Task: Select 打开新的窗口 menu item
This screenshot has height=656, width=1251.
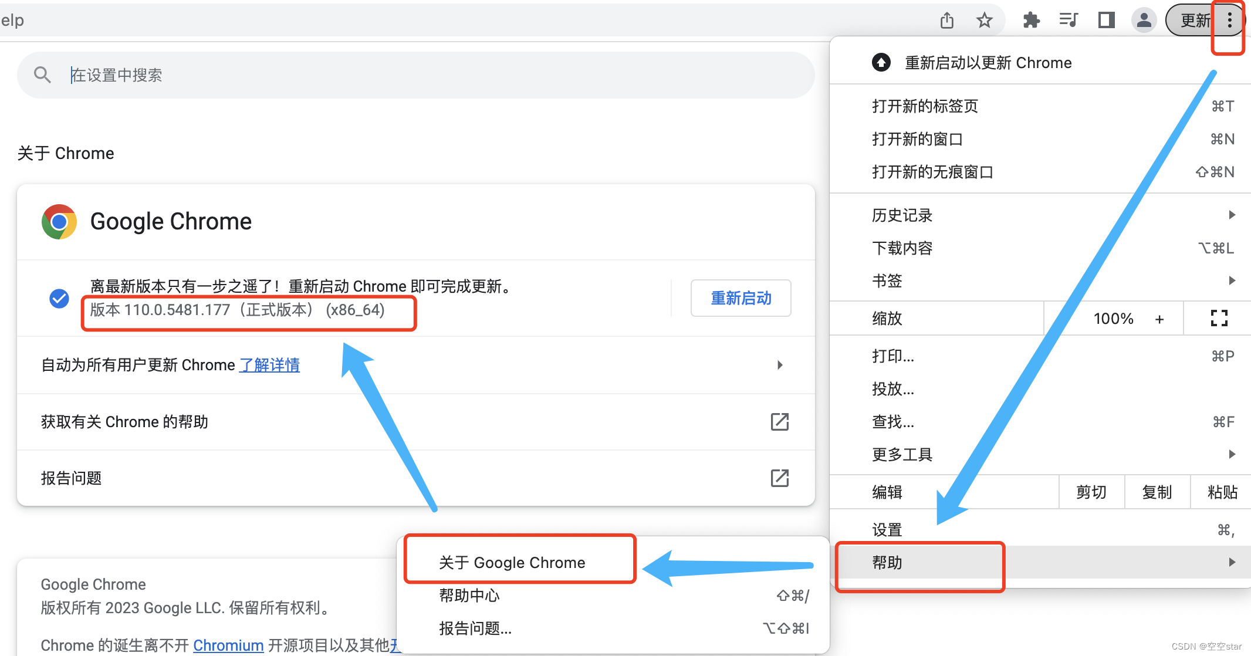Action: 1040,139
